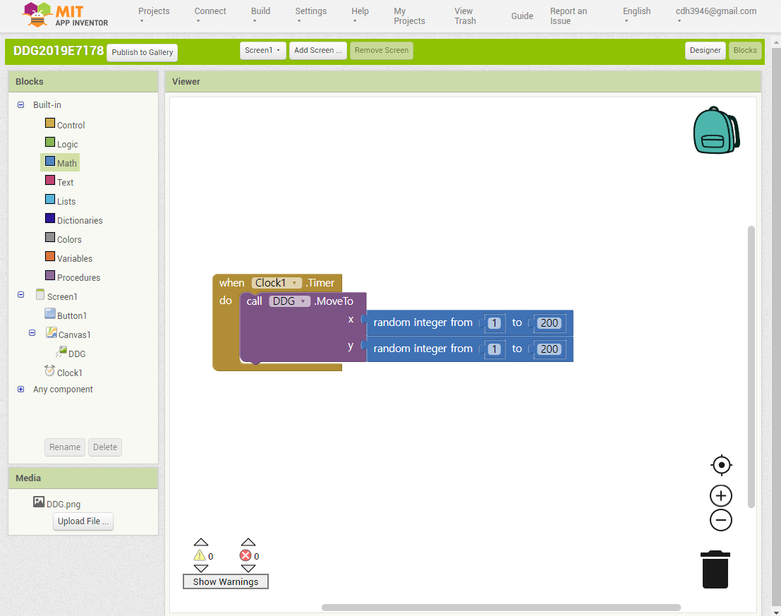Click Publish to Gallery button
The image size is (781, 616).
coord(142,52)
